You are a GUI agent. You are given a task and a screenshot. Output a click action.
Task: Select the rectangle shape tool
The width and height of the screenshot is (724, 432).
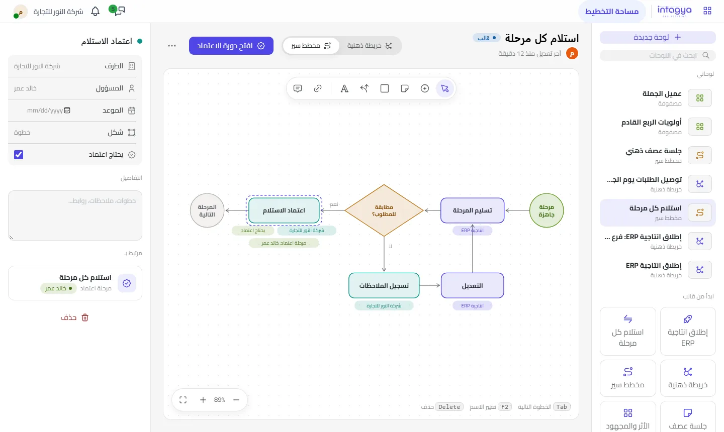385,88
